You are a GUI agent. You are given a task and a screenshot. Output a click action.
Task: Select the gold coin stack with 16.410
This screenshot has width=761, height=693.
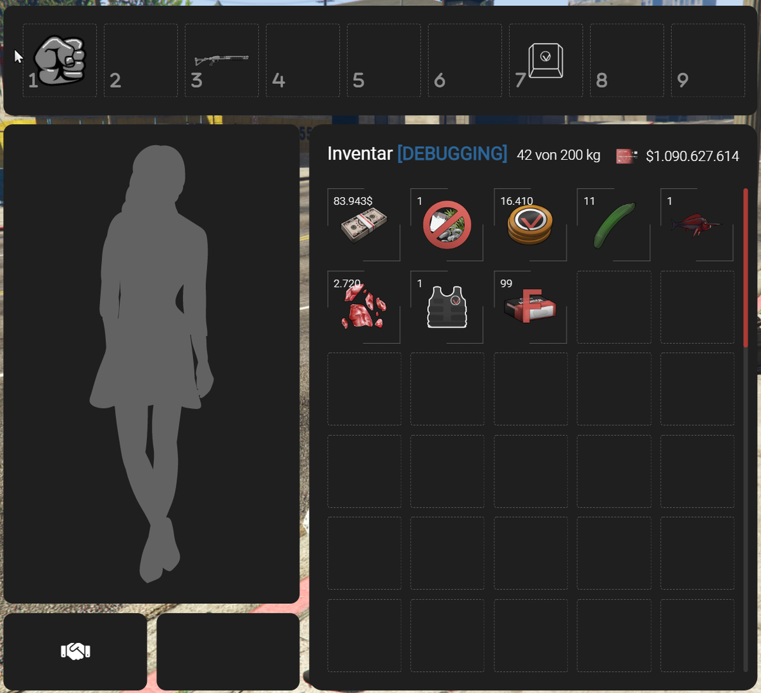[x=530, y=225]
